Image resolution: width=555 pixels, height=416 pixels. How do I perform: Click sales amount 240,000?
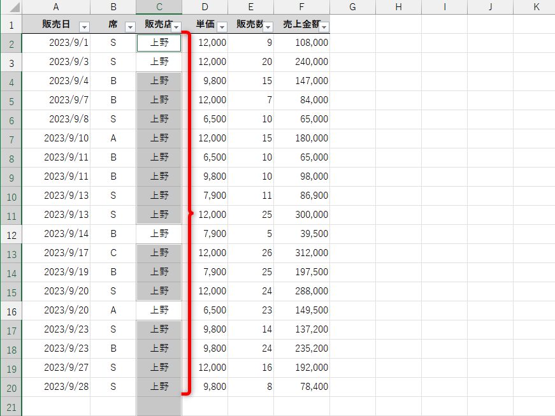click(x=301, y=62)
